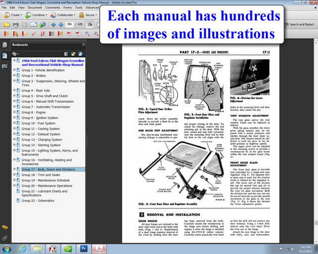Open the Combine dropdown arrow

pyautogui.click(x=46, y=15)
